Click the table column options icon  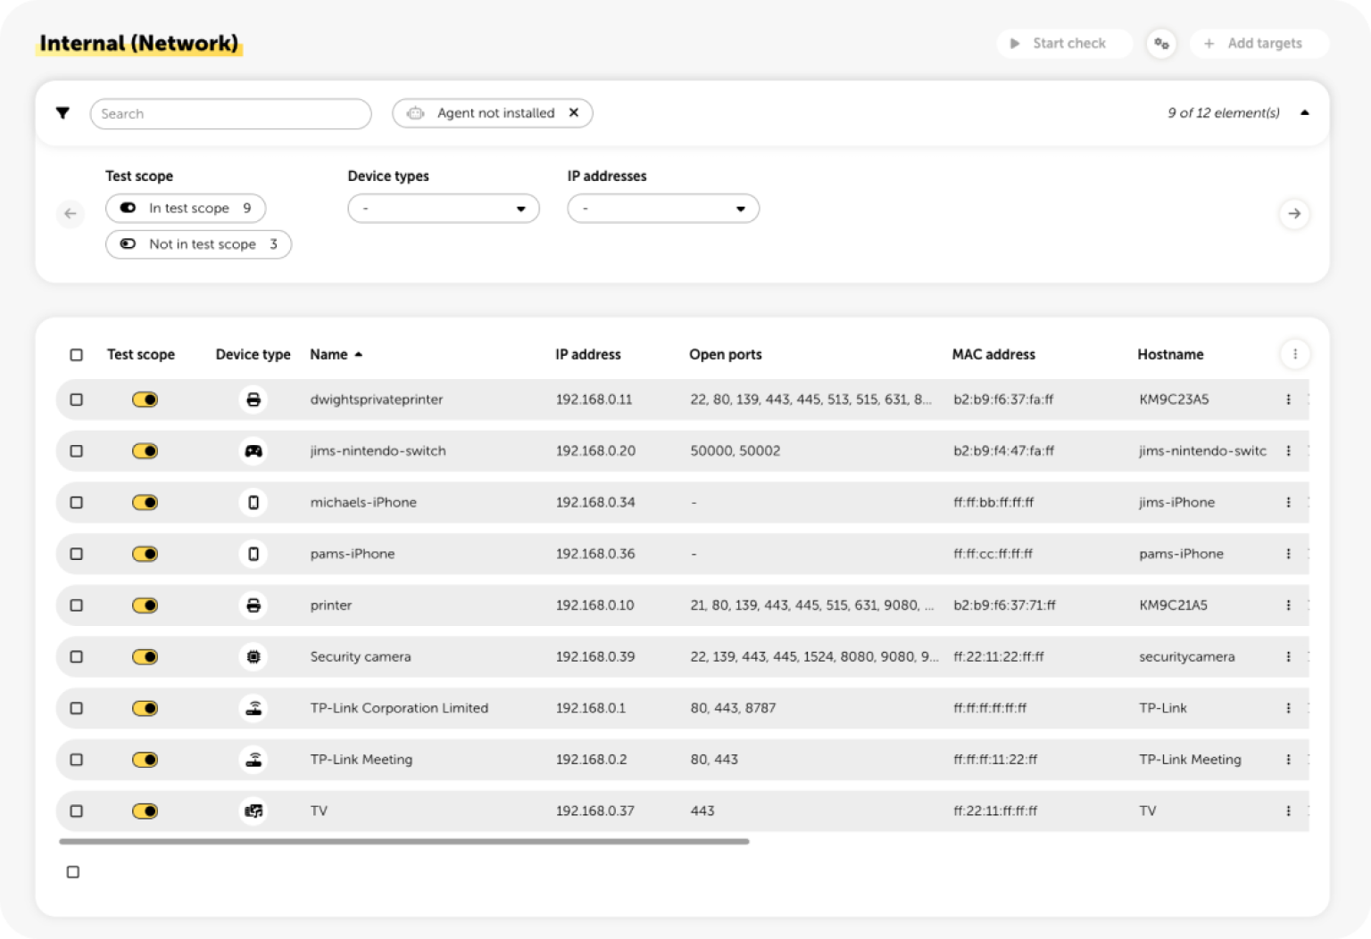pyautogui.click(x=1294, y=354)
